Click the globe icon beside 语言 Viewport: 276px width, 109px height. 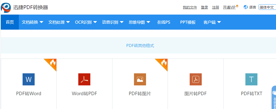click(246, 7)
